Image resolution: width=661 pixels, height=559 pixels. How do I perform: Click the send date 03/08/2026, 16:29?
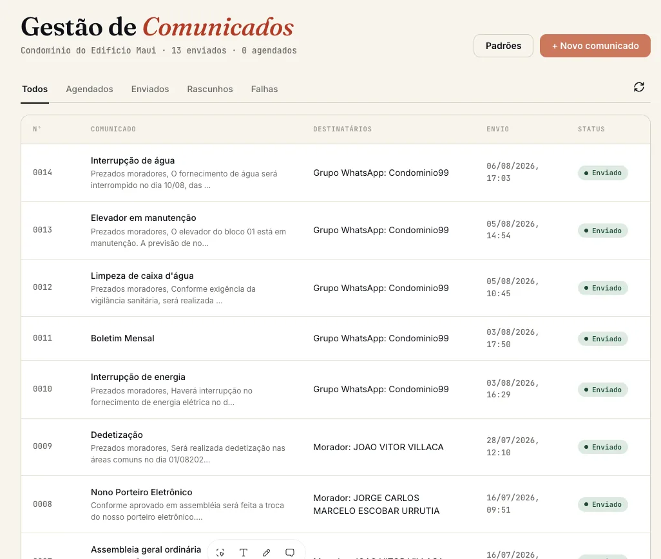point(513,389)
